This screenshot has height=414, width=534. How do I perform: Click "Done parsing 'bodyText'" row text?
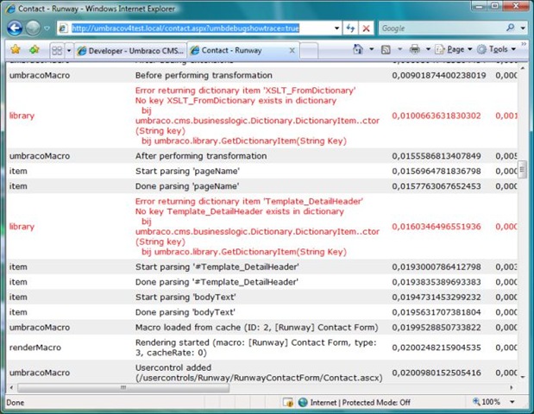[x=185, y=312]
